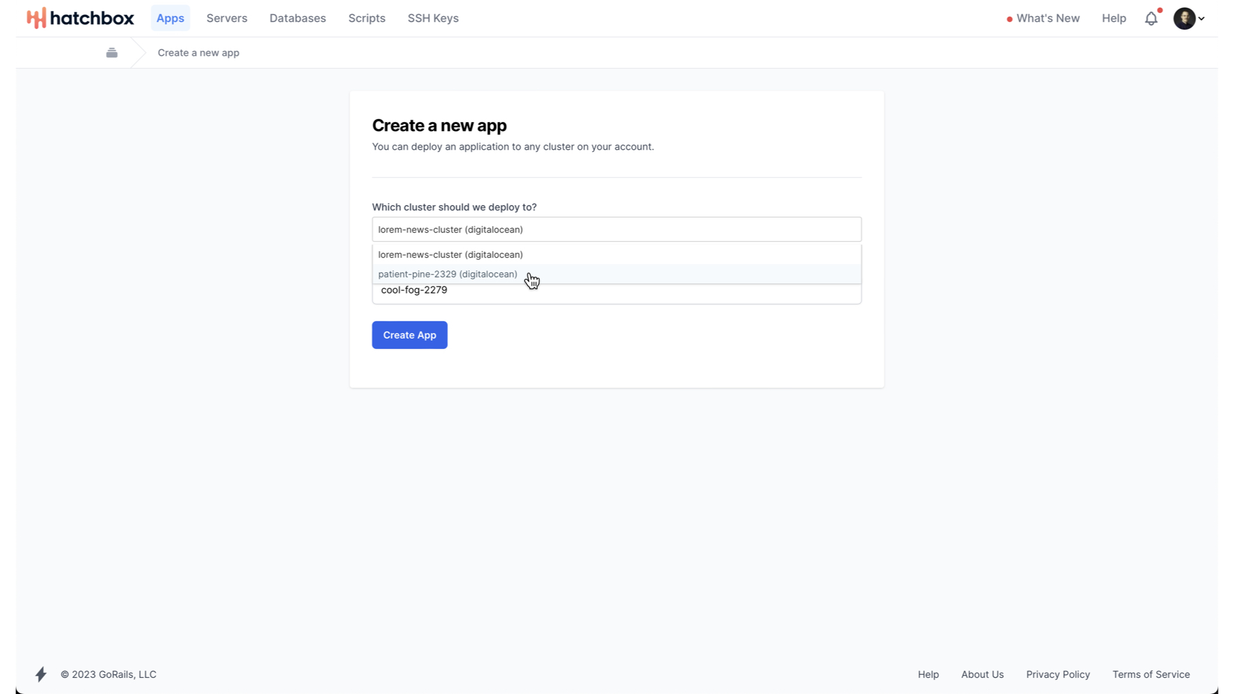Open the Servers section
Screen dimensions: 1234x694
click(x=227, y=19)
